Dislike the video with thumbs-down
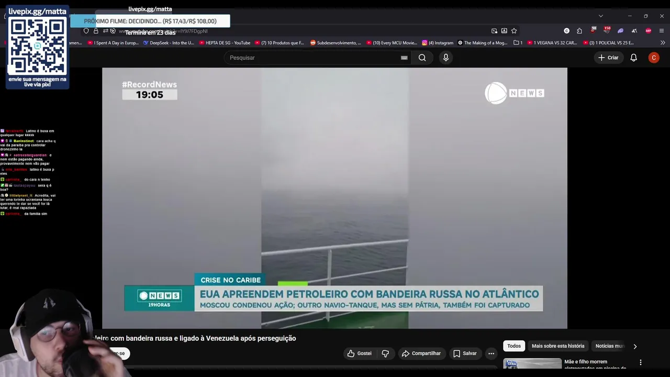The image size is (670, 377). (385, 353)
